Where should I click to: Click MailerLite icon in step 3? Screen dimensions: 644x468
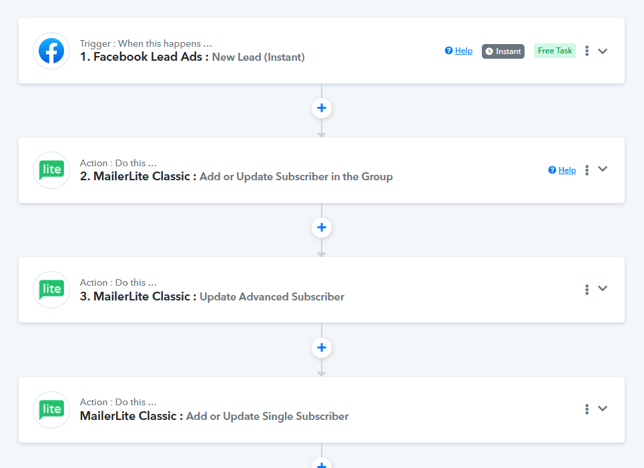pos(51,290)
